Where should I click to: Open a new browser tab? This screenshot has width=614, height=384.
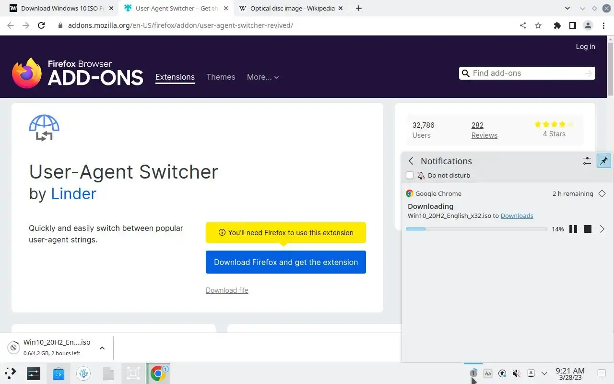pos(358,8)
